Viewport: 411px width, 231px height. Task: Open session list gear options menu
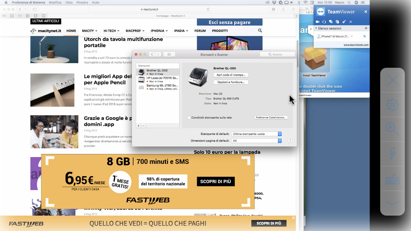[x=366, y=28]
